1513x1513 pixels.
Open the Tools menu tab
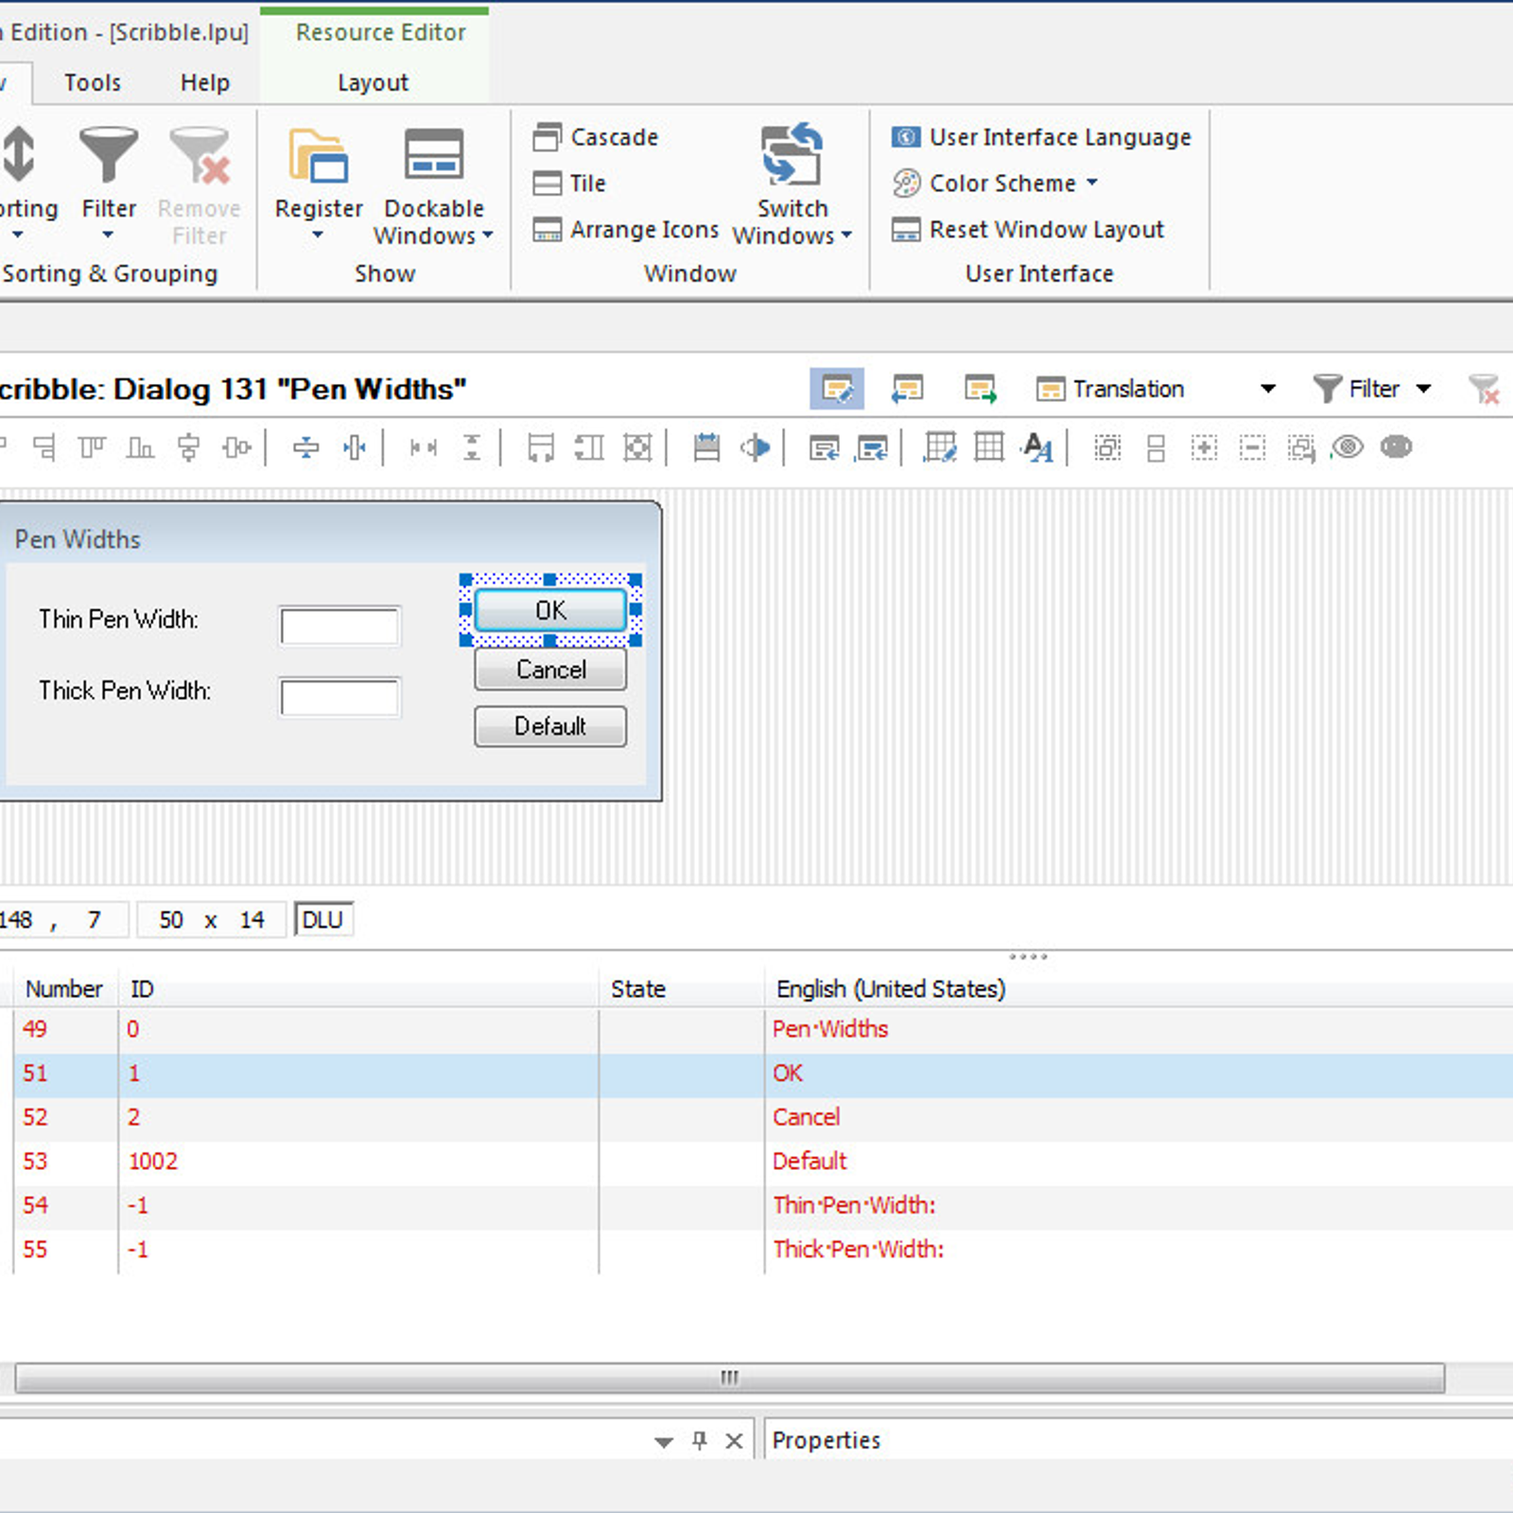(x=93, y=83)
